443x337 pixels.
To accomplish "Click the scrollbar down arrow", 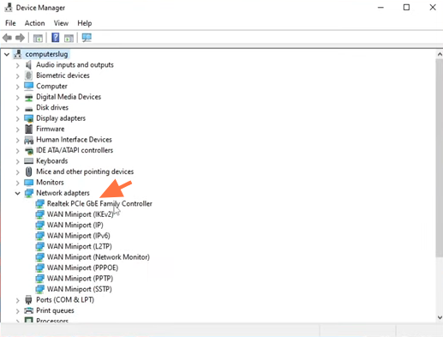I will pos(440,317).
